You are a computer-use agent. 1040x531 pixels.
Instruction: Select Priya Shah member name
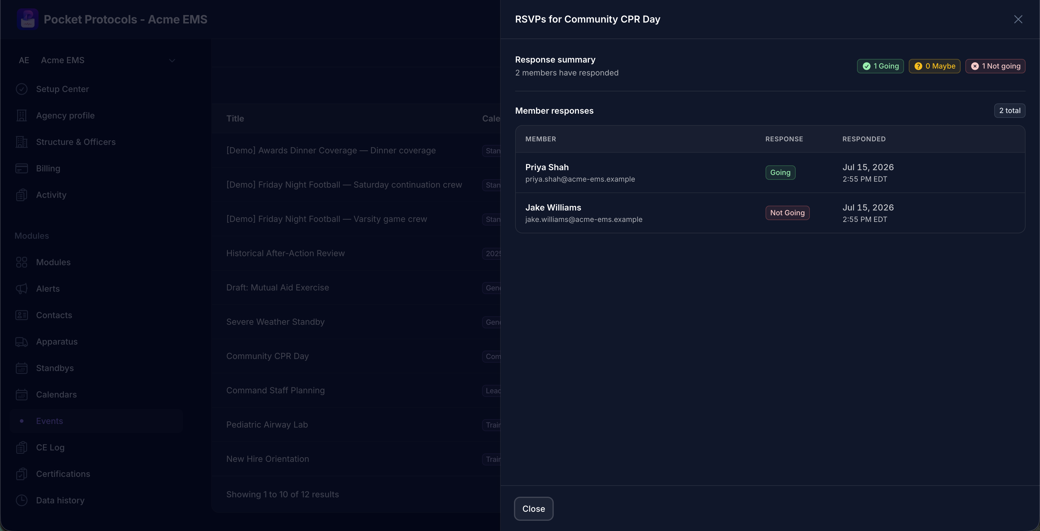547,167
